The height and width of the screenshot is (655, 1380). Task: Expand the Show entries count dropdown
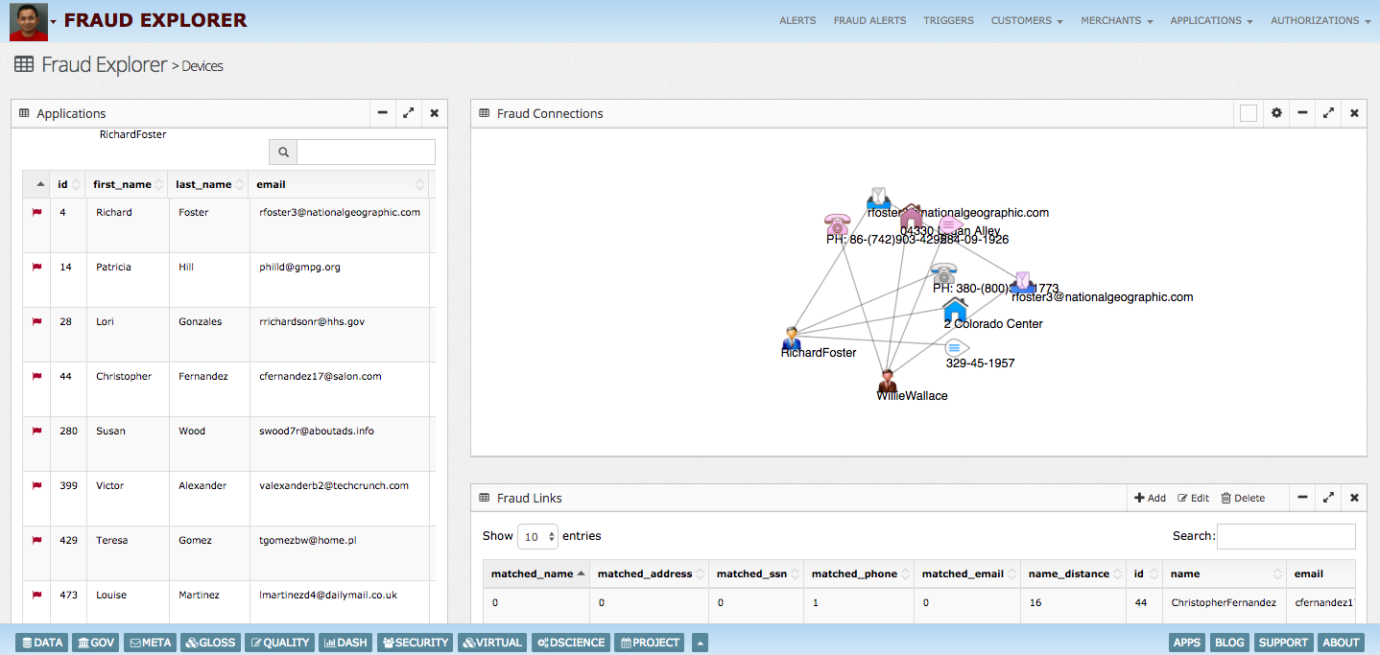537,536
